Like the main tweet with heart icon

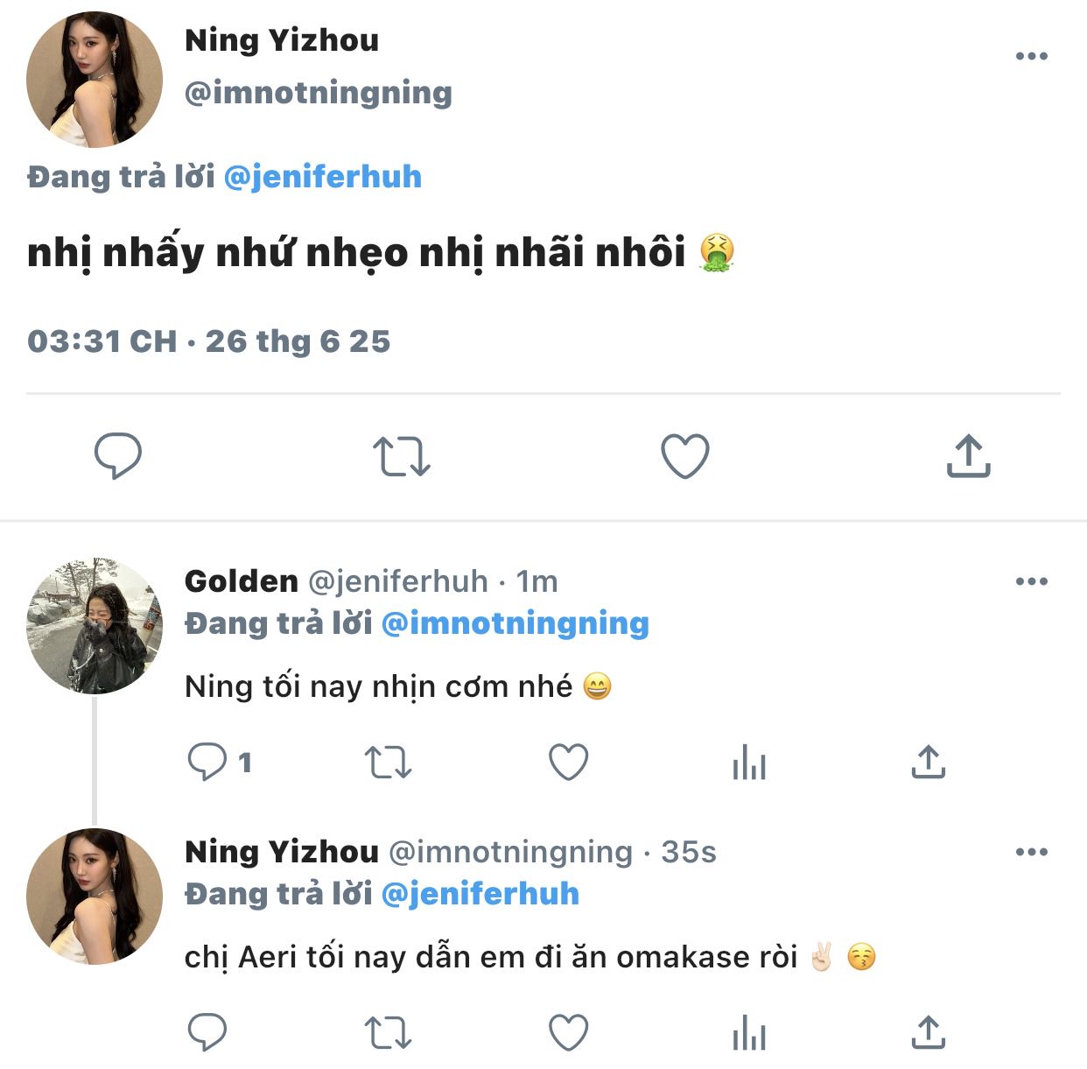(x=684, y=456)
